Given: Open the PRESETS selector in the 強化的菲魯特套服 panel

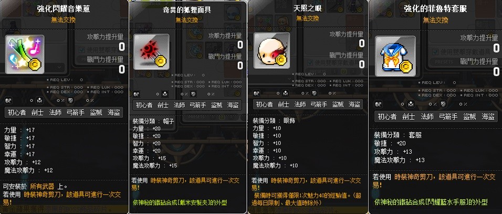Looking at the screenshot, I should (x=444, y=61).
